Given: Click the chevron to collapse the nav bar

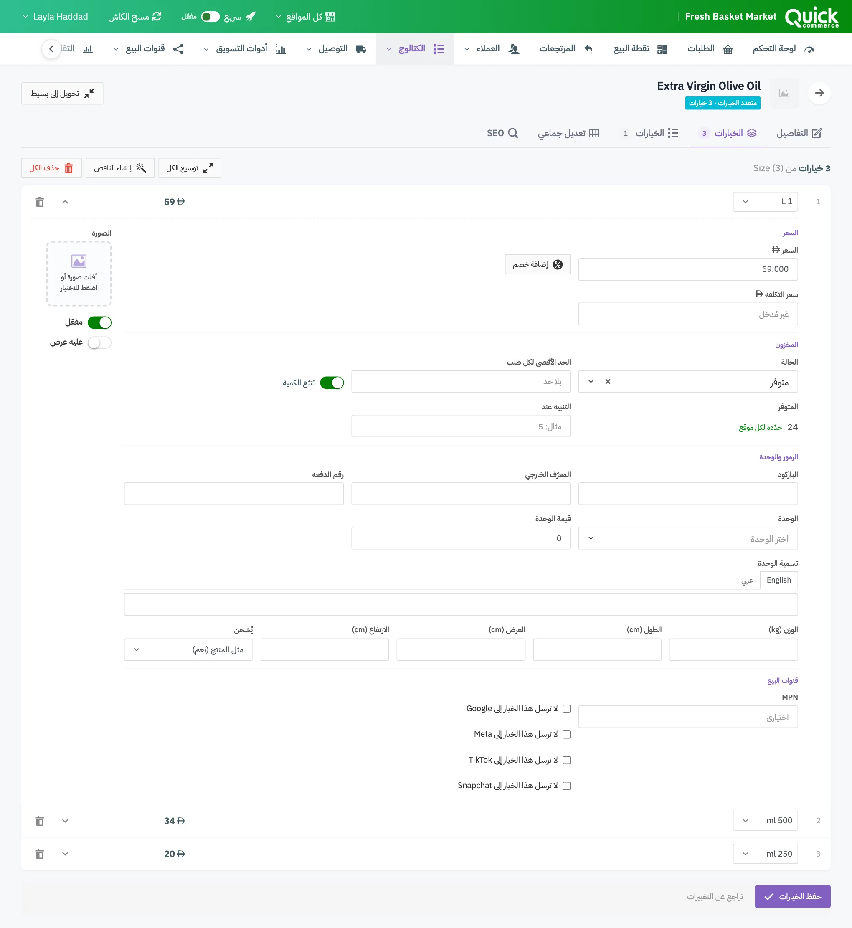Looking at the screenshot, I should (51, 49).
